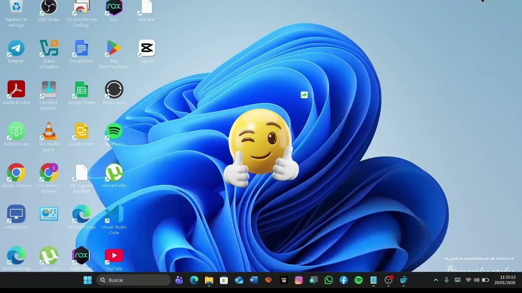Open the Google Slides shortcut
The image size is (522, 293).
point(81,131)
